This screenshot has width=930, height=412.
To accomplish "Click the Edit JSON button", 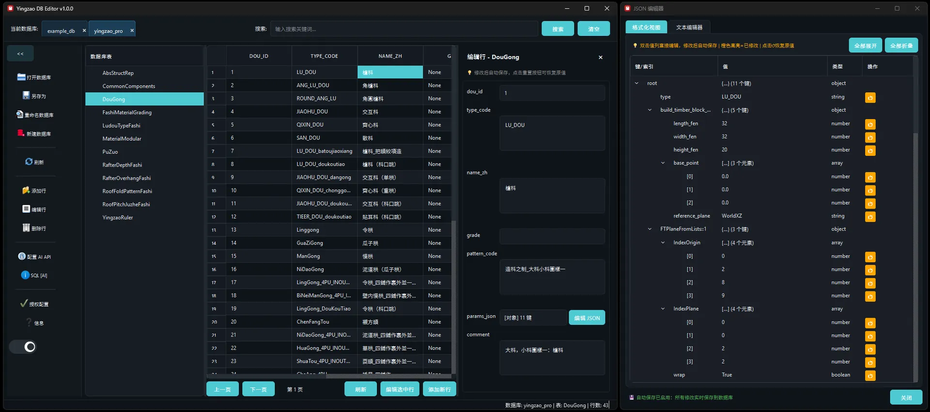I will [587, 318].
